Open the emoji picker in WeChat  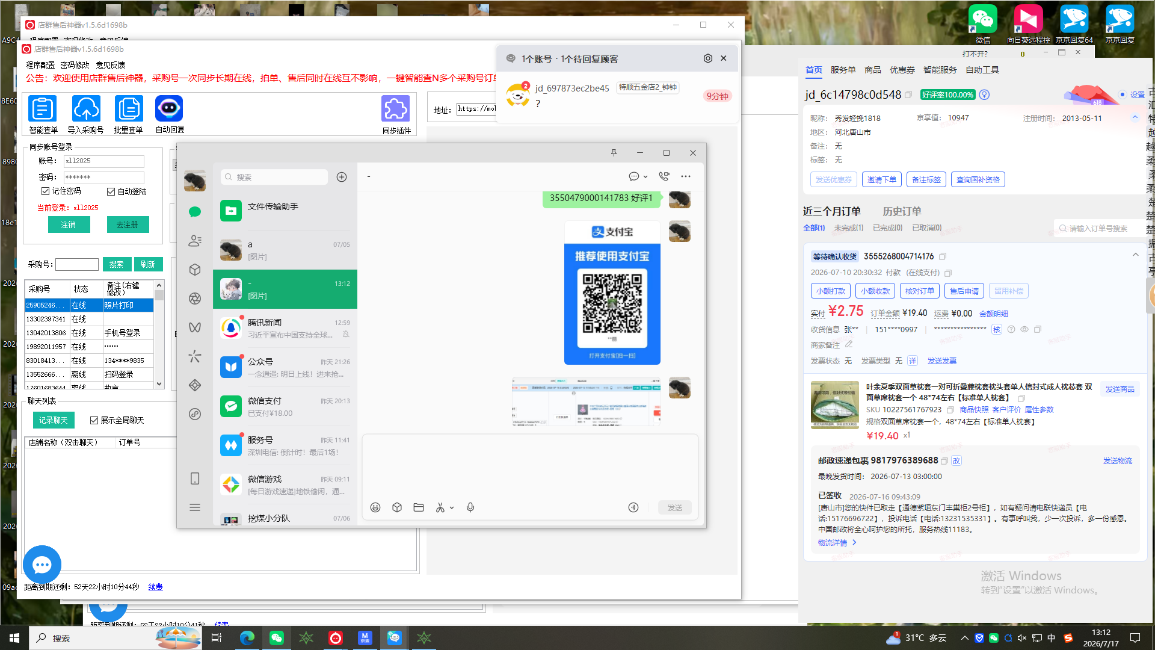point(375,507)
